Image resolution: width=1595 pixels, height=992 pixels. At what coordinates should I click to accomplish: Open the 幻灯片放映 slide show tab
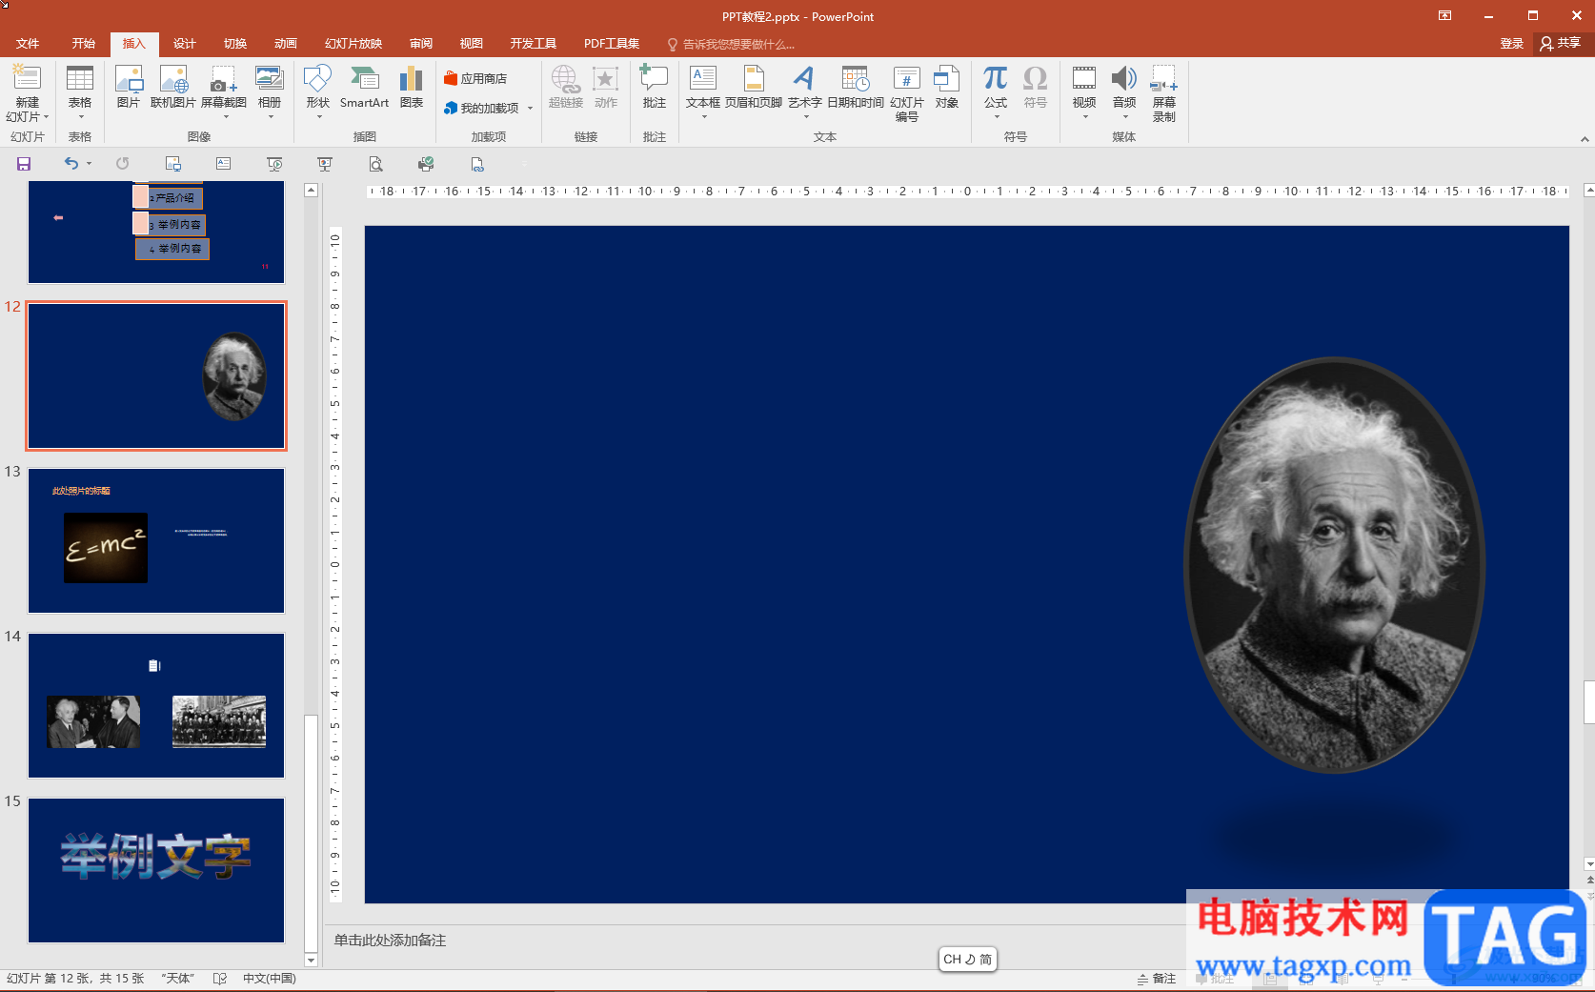click(353, 44)
